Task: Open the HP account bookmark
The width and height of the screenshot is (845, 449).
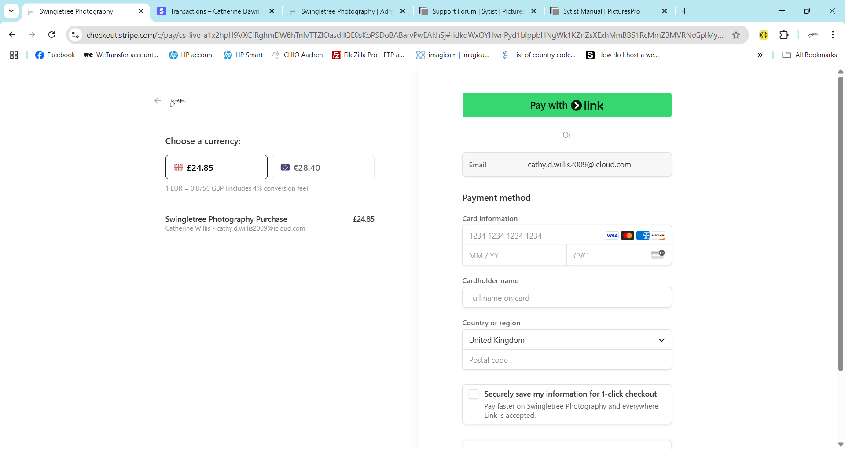Action: tap(192, 55)
